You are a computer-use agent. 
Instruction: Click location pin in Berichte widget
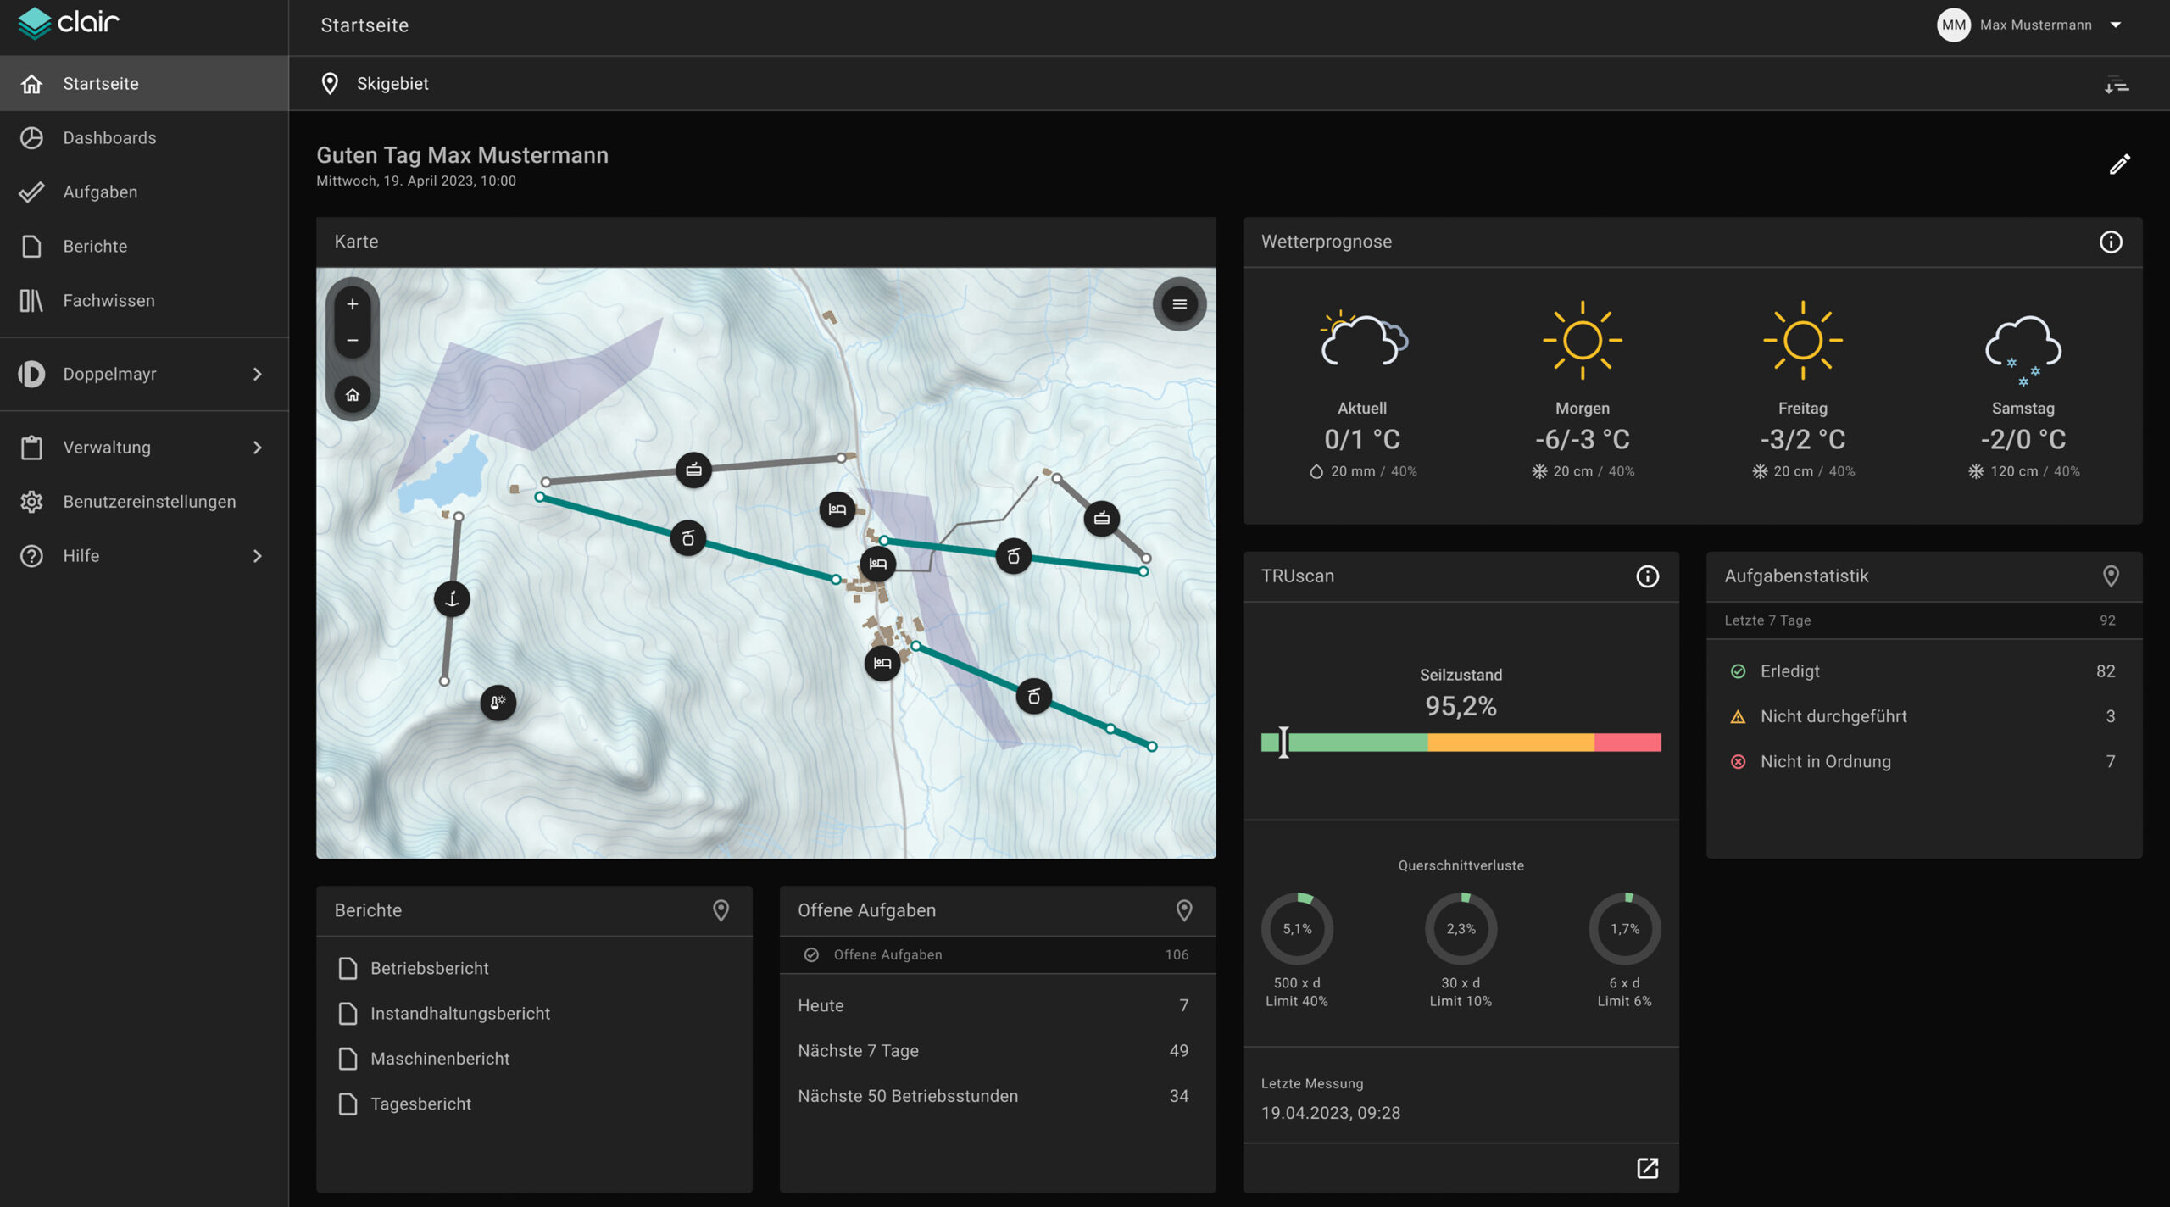pos(721,910)
